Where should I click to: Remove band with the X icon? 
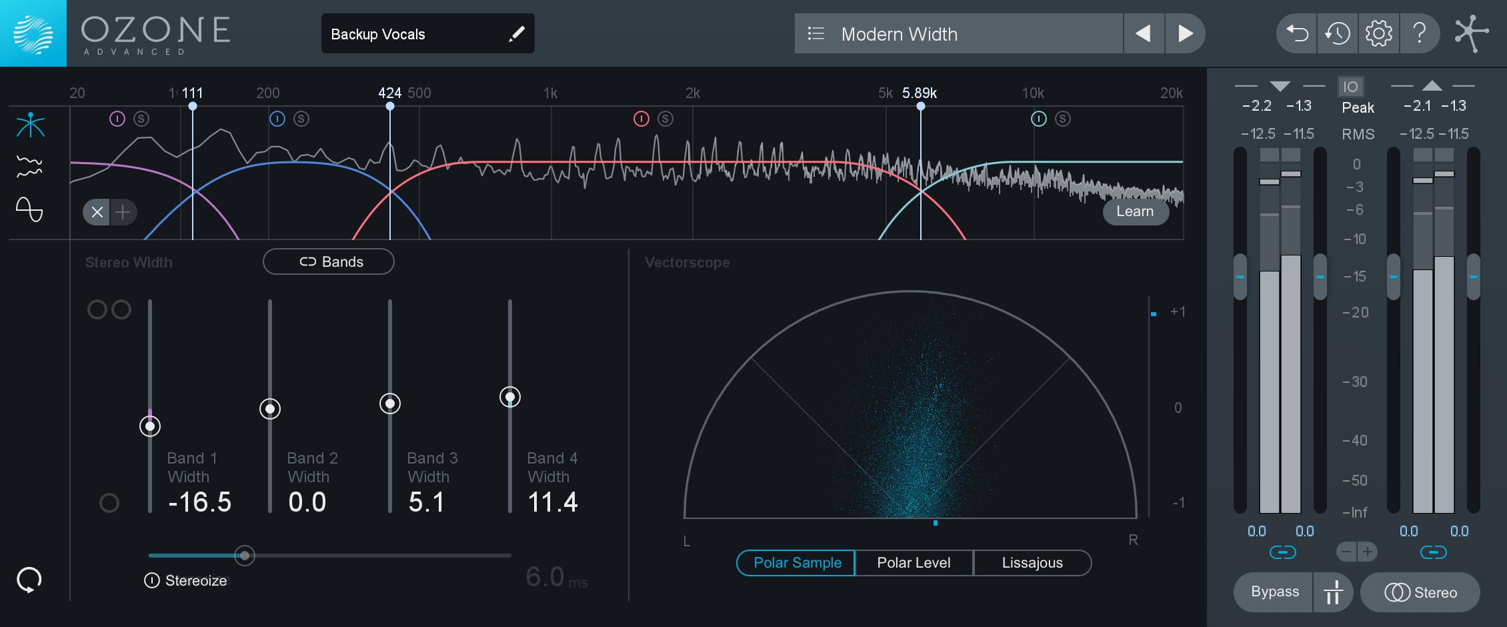tap(97, 212)
